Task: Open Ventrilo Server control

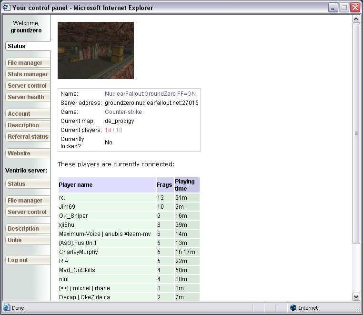Action: 28,212
